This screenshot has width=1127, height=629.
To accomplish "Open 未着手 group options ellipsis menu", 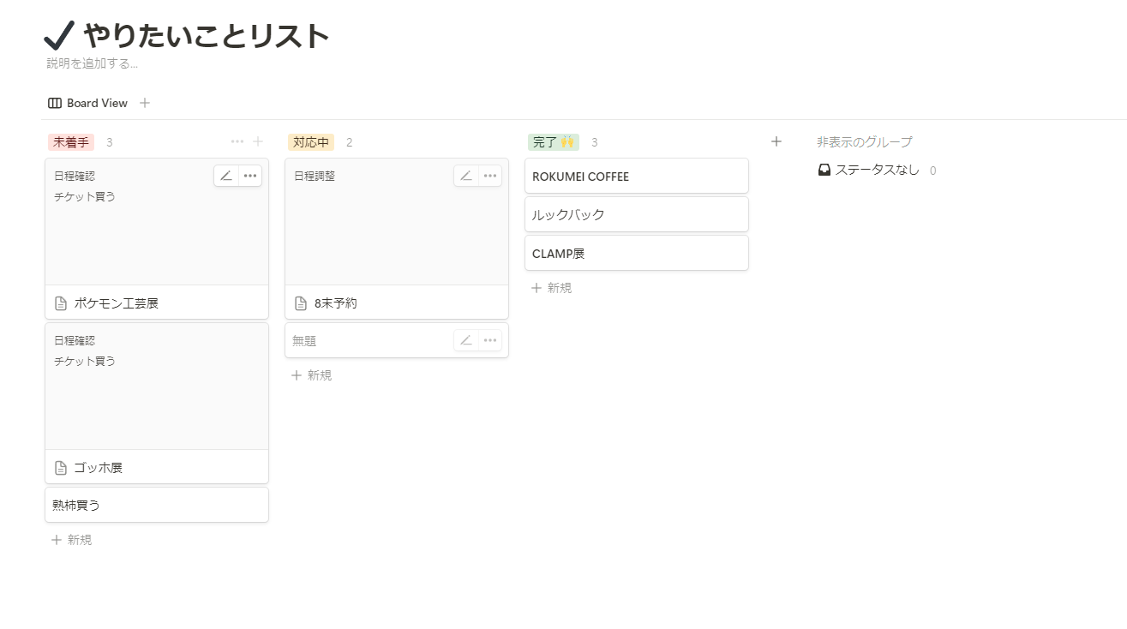I will (237, 141).
